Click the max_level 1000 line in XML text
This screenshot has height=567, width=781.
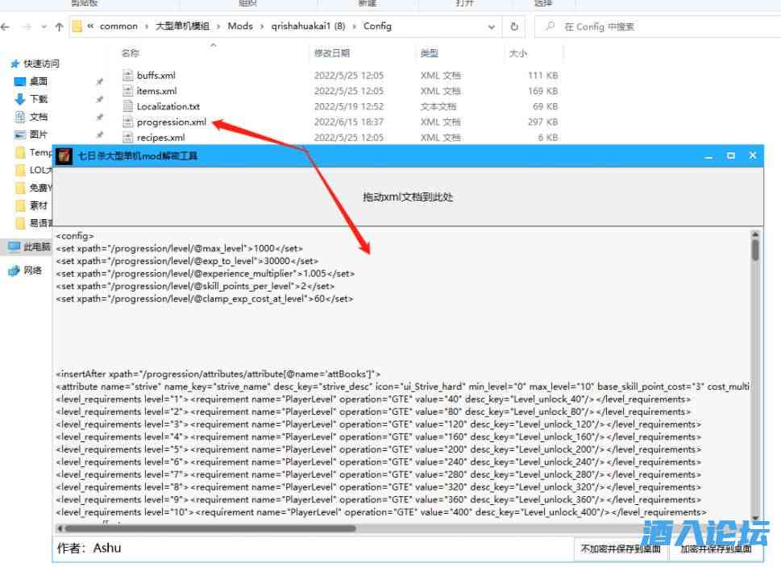pyautogui.click(x=179, y=248)
